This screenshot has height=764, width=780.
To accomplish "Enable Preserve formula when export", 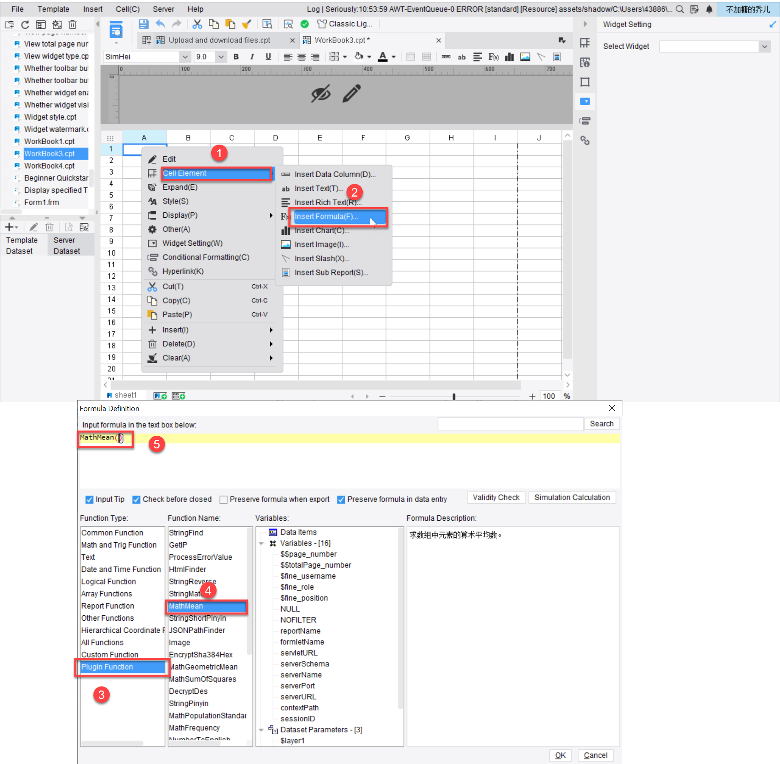I will (x=224, y=499).
